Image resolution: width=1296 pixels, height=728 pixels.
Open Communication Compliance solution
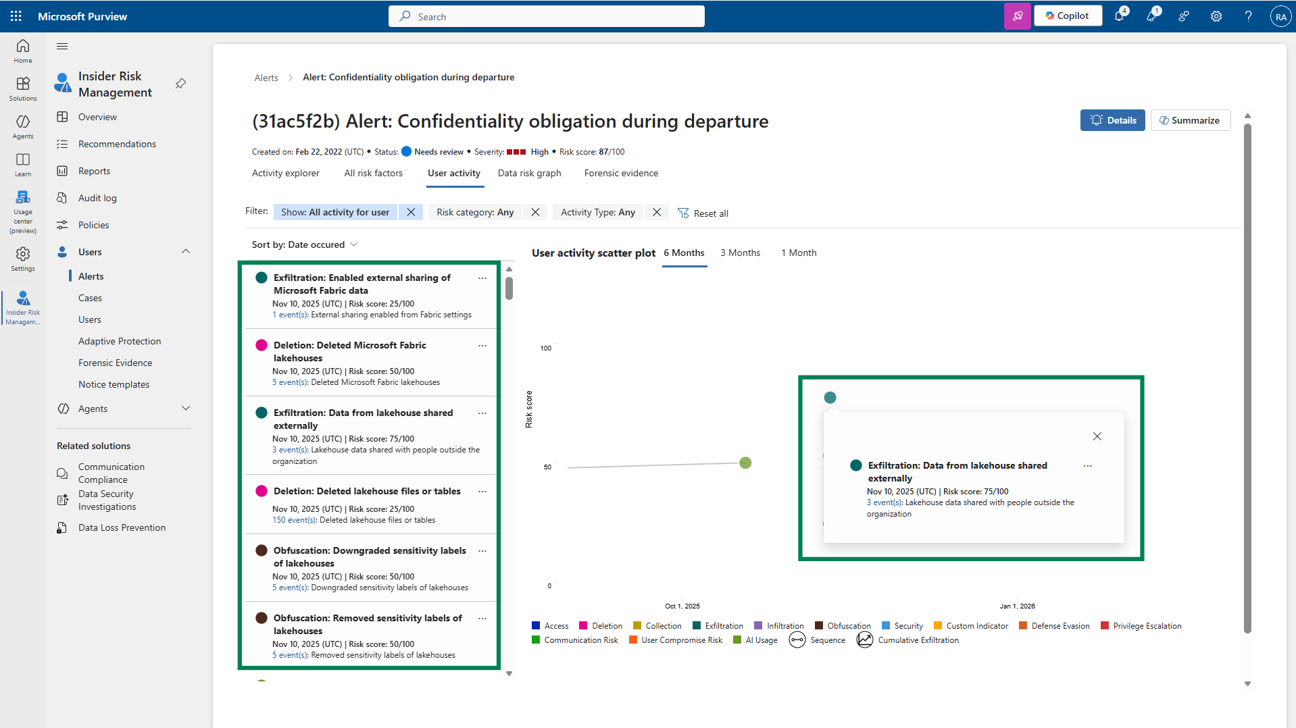pos(111,473)
